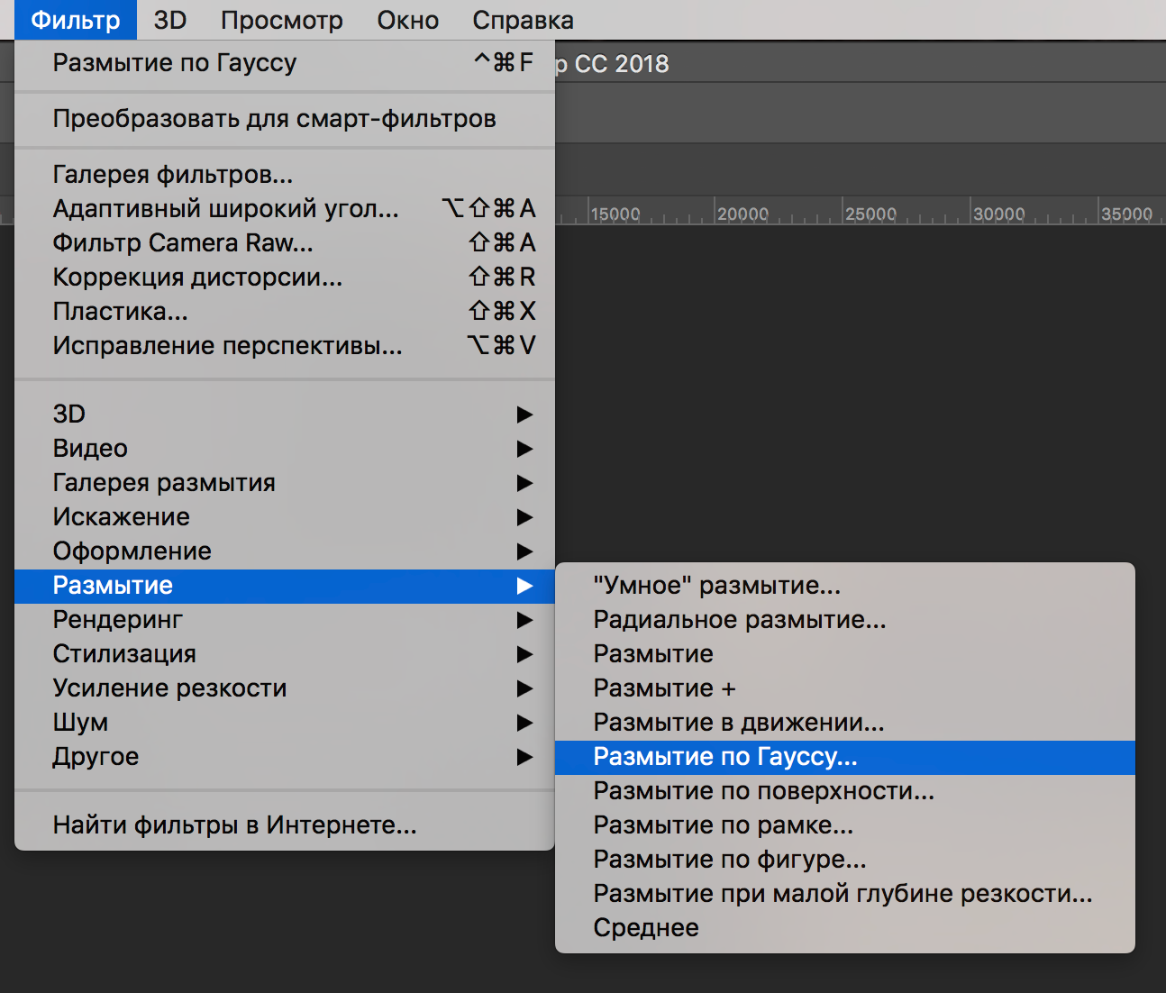Select Радиальное размытие from submenu
The width and height of the screenshot is (1166, 993).
click(739, 619)
